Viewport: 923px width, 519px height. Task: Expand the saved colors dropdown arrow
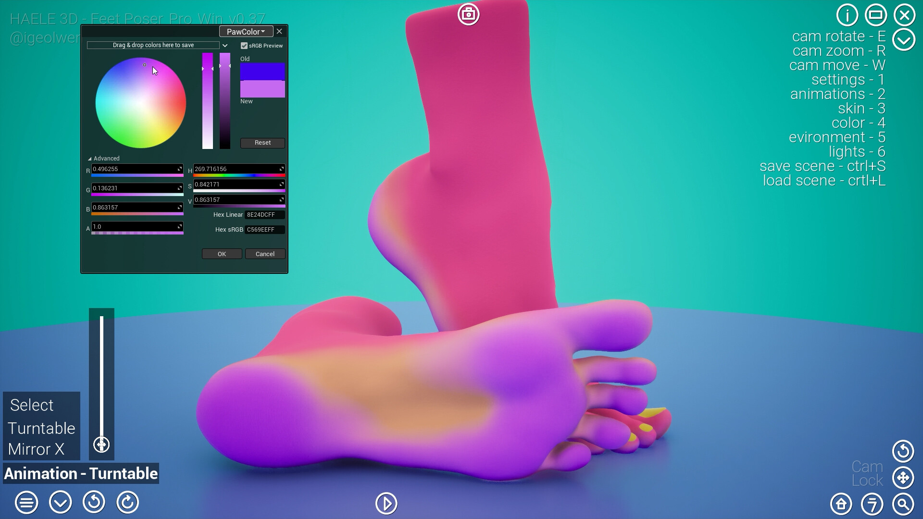tap(225, 45)
